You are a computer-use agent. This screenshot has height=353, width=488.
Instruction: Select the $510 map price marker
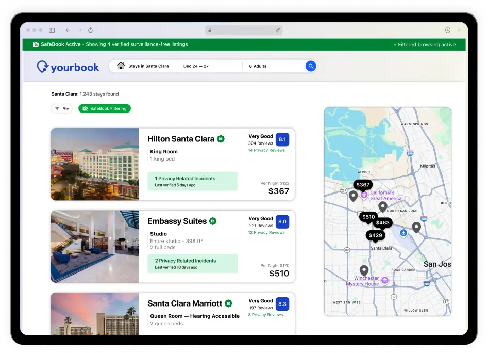(x=368, y=217)
